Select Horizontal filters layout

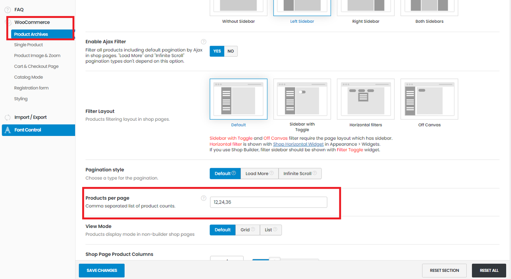(366, 99)
